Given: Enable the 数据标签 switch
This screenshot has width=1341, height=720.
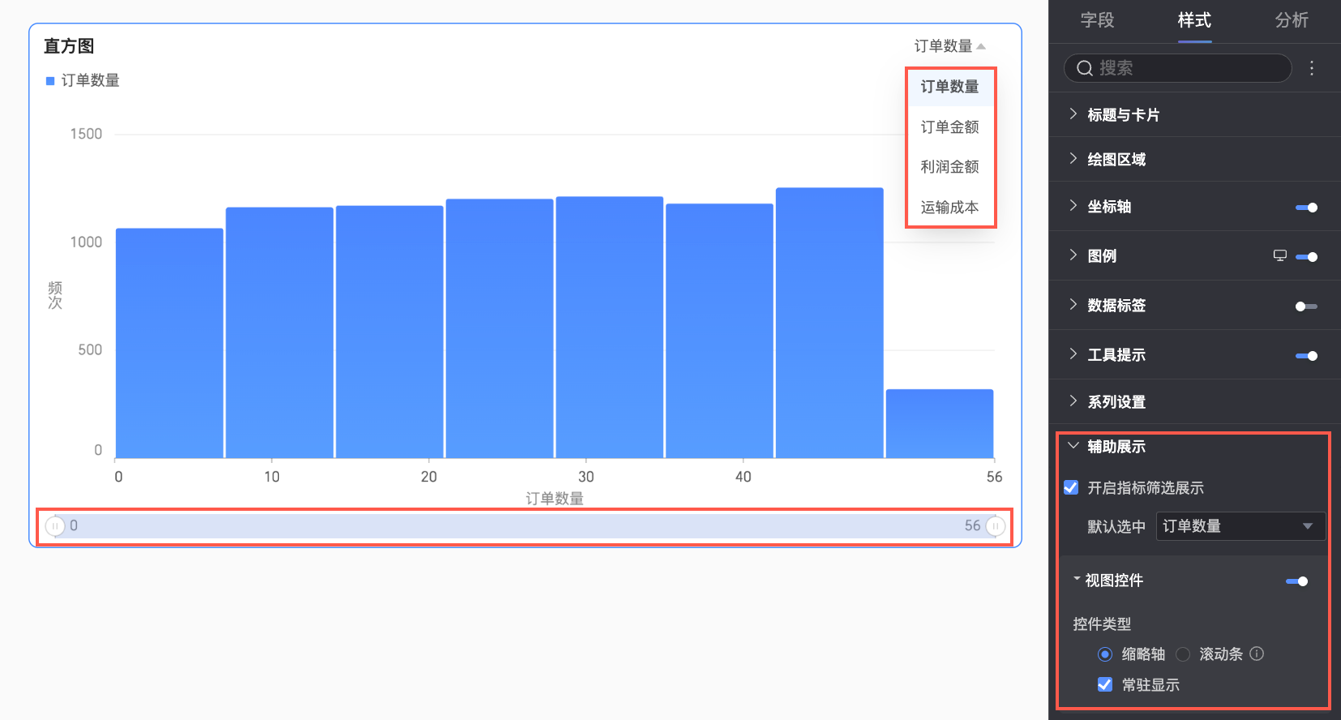Looking at the screenshot, I should (x=1306, y=306).
